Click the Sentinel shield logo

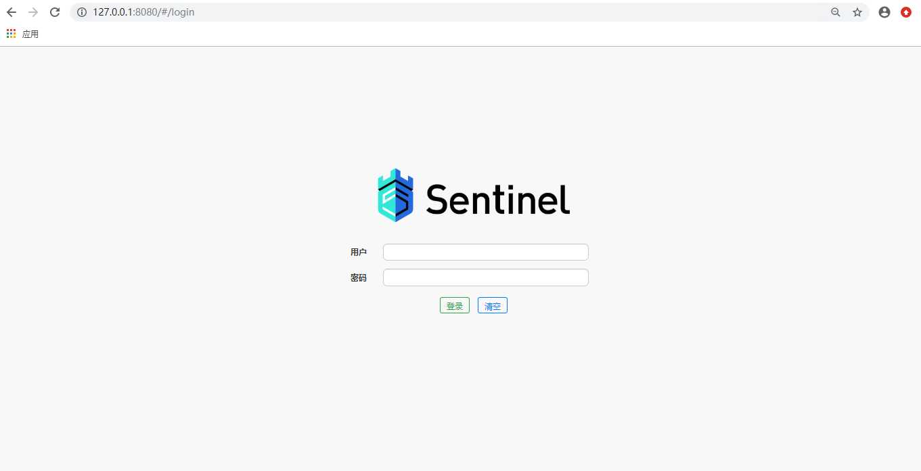point(395,196)
